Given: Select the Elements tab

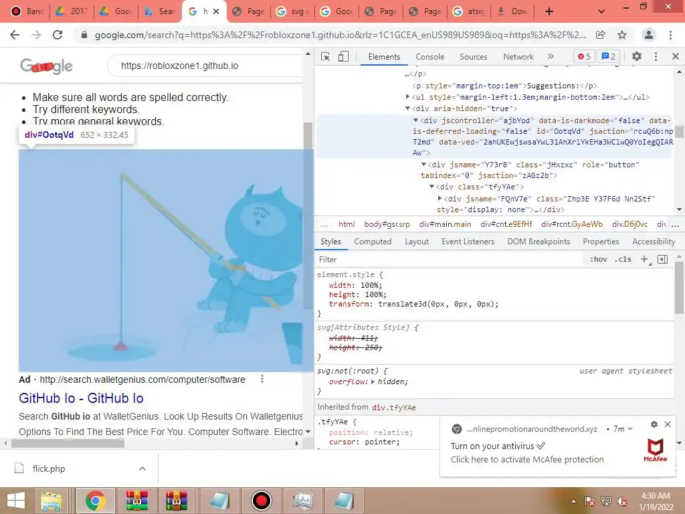Looking at the screenshot, I should (x=384, y=57).
